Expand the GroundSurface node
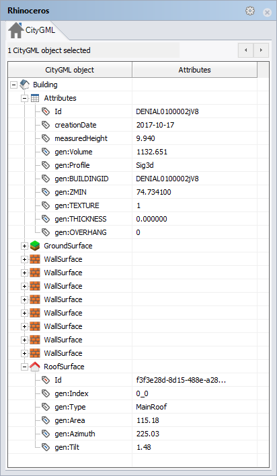 24,246
